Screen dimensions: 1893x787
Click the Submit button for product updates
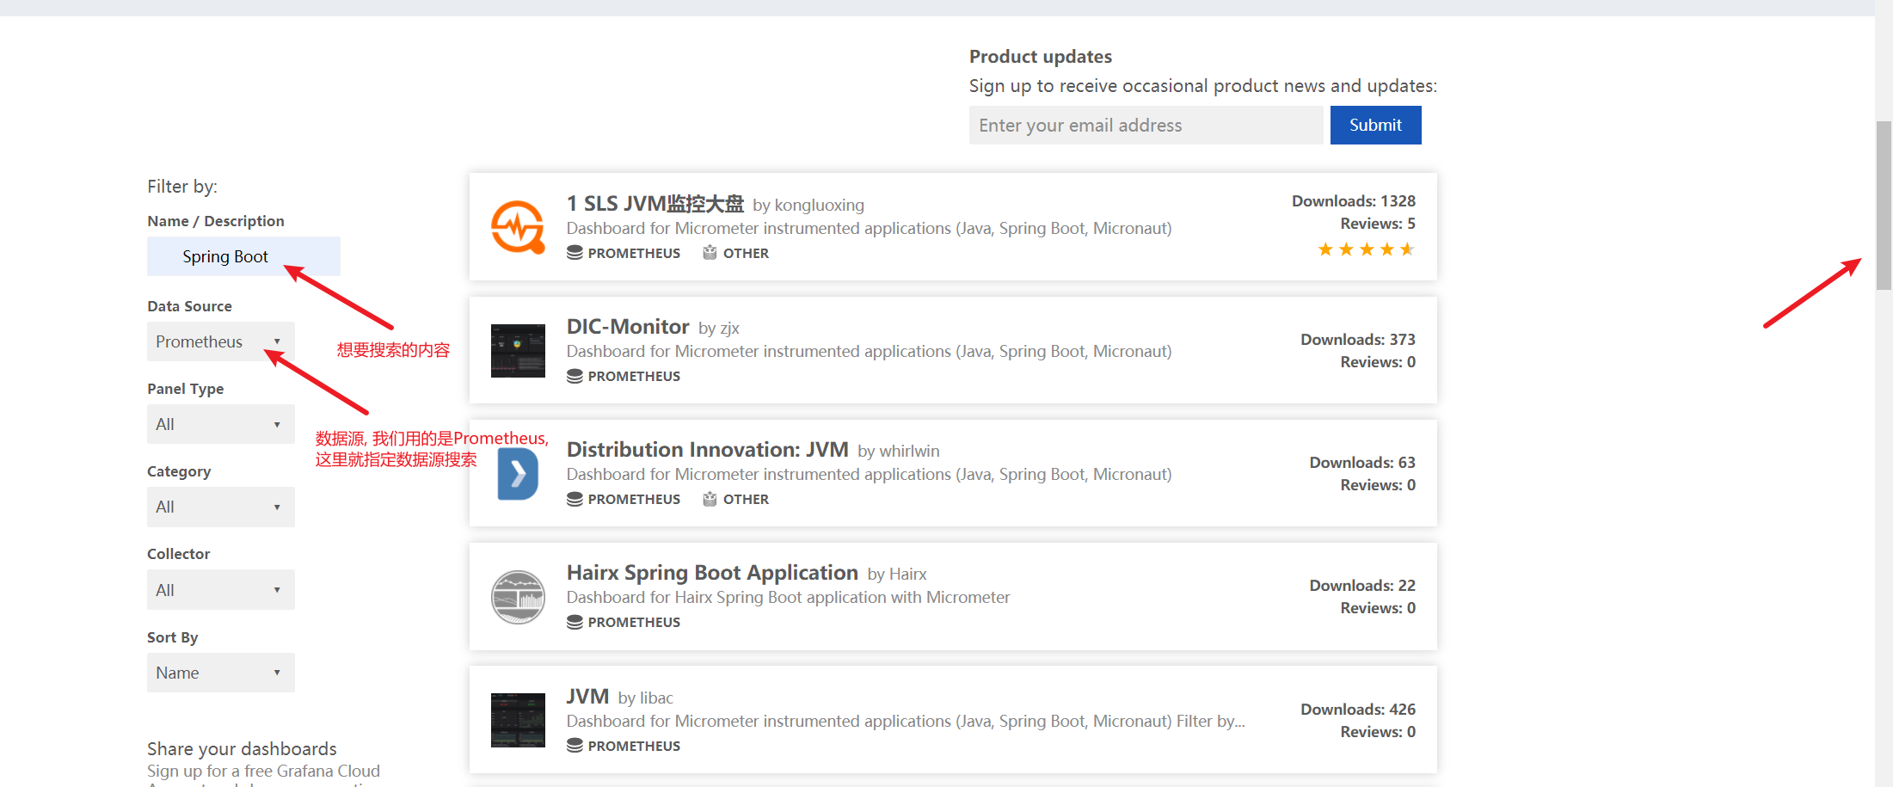coord(1374,125)
